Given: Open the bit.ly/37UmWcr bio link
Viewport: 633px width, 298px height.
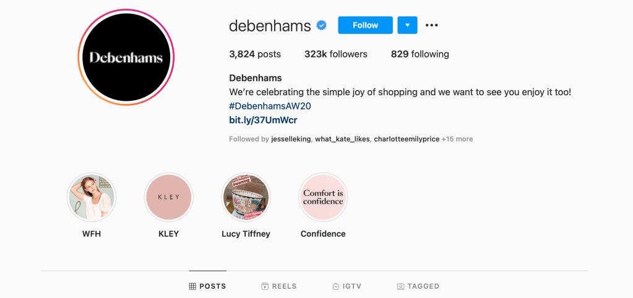Looking at the screenshot, I should (x=263, y=120).
